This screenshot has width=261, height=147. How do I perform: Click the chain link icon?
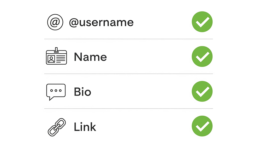tap(57, 127)
